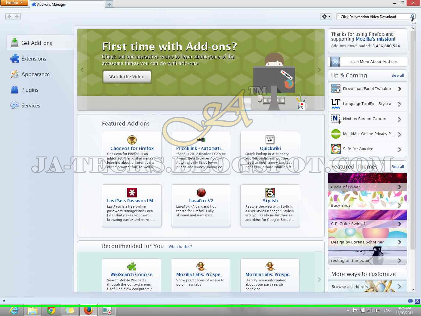Click the Safe for Amoled icon
Screen dimensions: 421x316
[x=336, y=149]
